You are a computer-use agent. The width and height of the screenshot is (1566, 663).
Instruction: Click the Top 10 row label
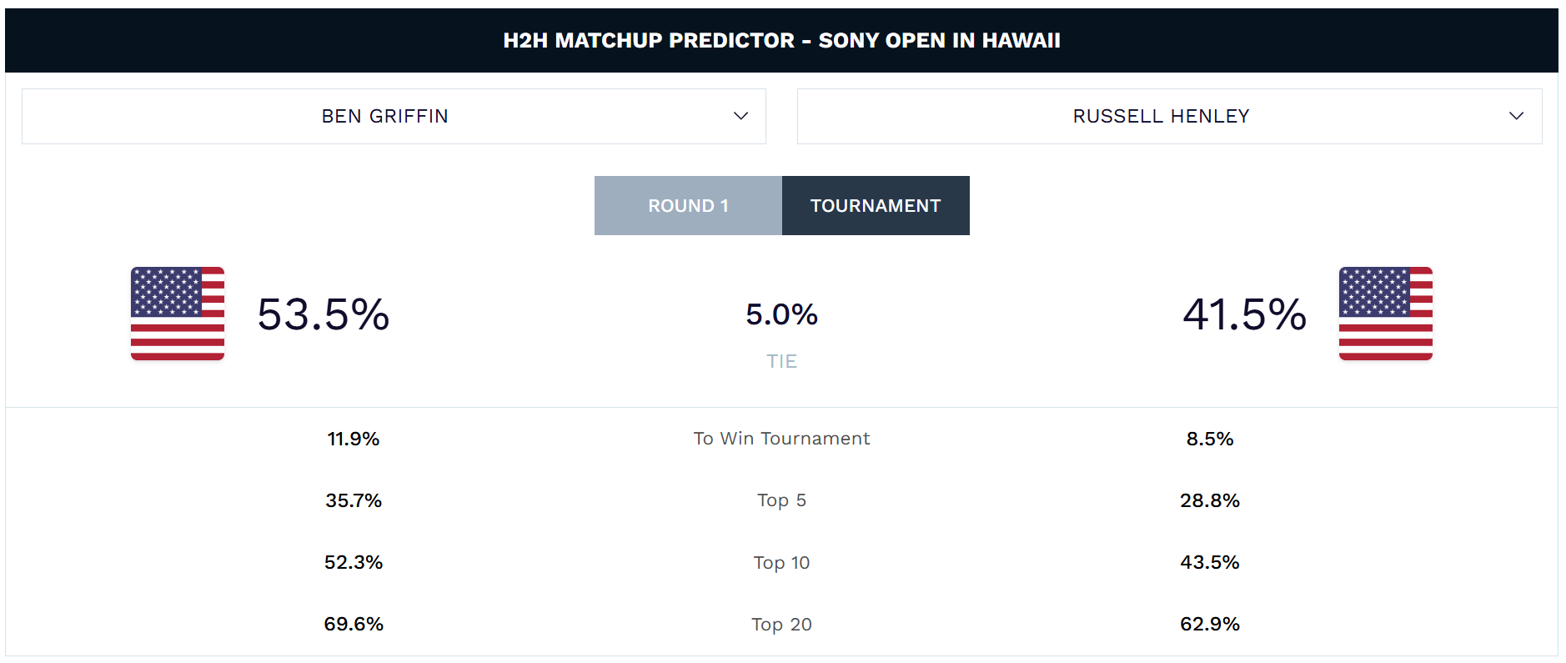781,563
